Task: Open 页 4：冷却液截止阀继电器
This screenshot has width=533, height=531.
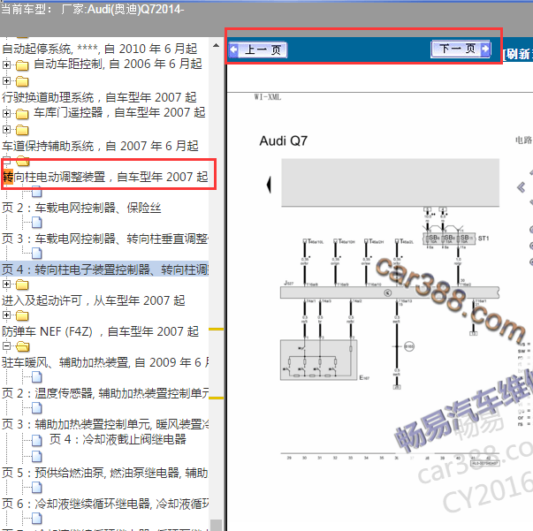Action: click(118, 439)
